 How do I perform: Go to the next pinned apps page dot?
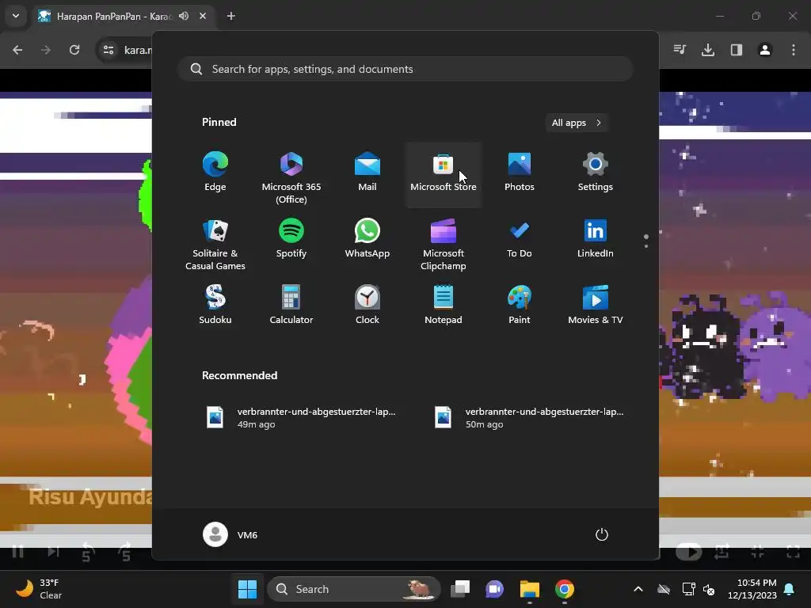tap(646, 246)
